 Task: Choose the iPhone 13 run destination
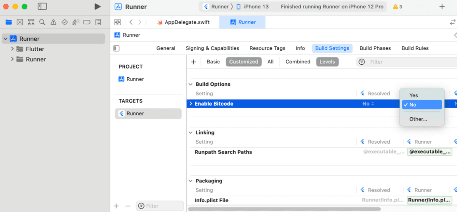[253, 7]
